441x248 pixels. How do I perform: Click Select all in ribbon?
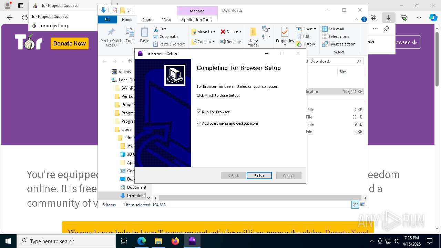point(333,29)
